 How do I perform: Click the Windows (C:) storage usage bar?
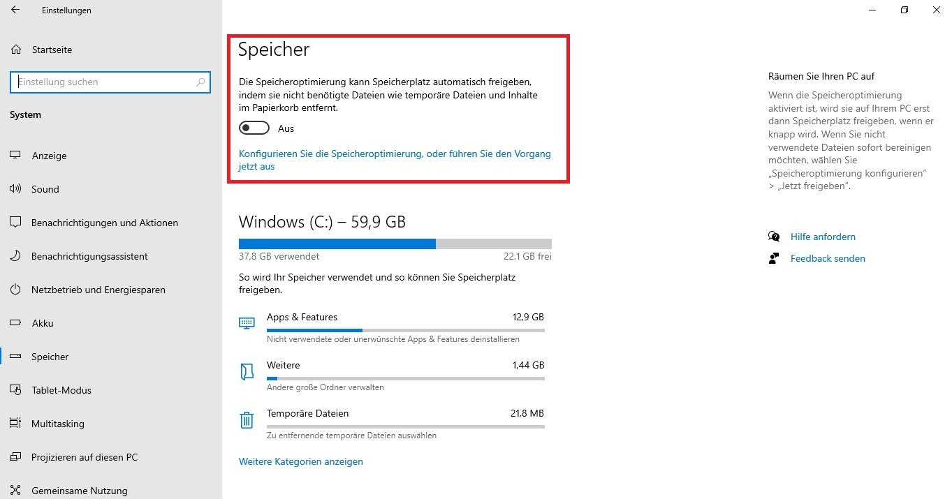[395, 244]
